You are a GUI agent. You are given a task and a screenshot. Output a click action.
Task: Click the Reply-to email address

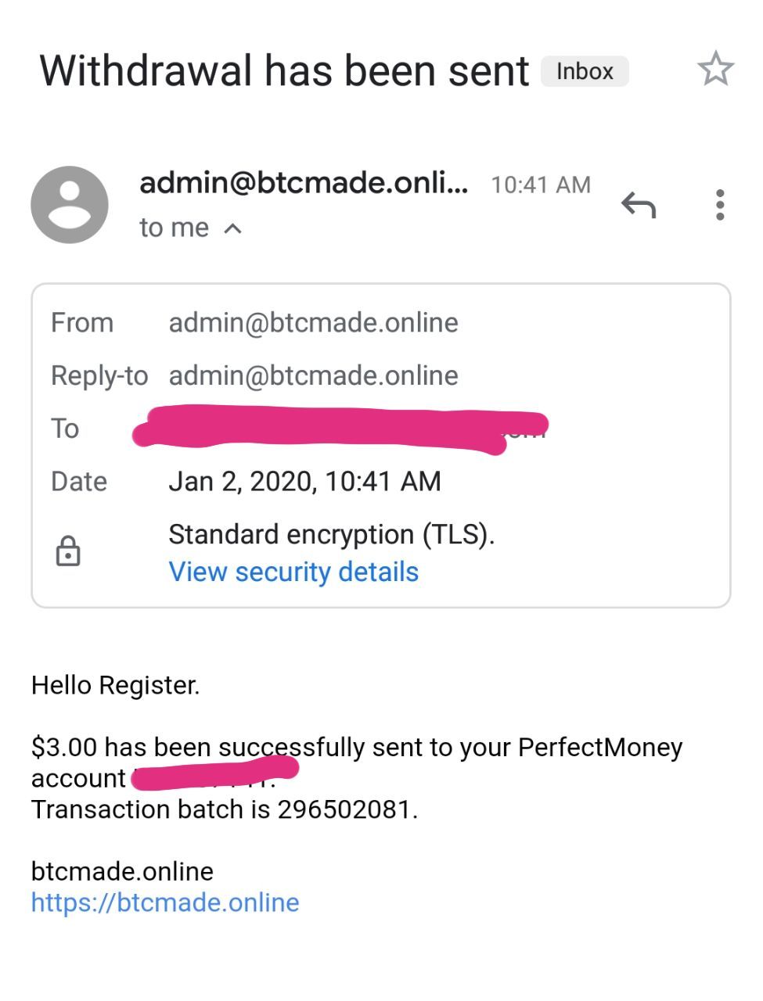pyautogui.click(x=313, y=376)
